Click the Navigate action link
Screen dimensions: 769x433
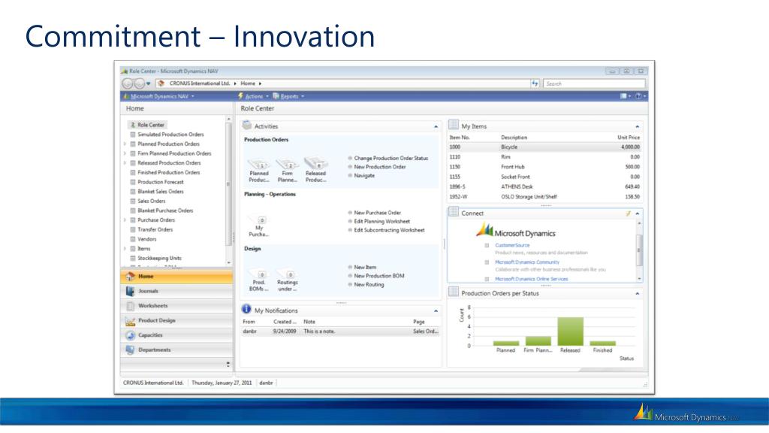pyautogui.click(x=364, y=175)
